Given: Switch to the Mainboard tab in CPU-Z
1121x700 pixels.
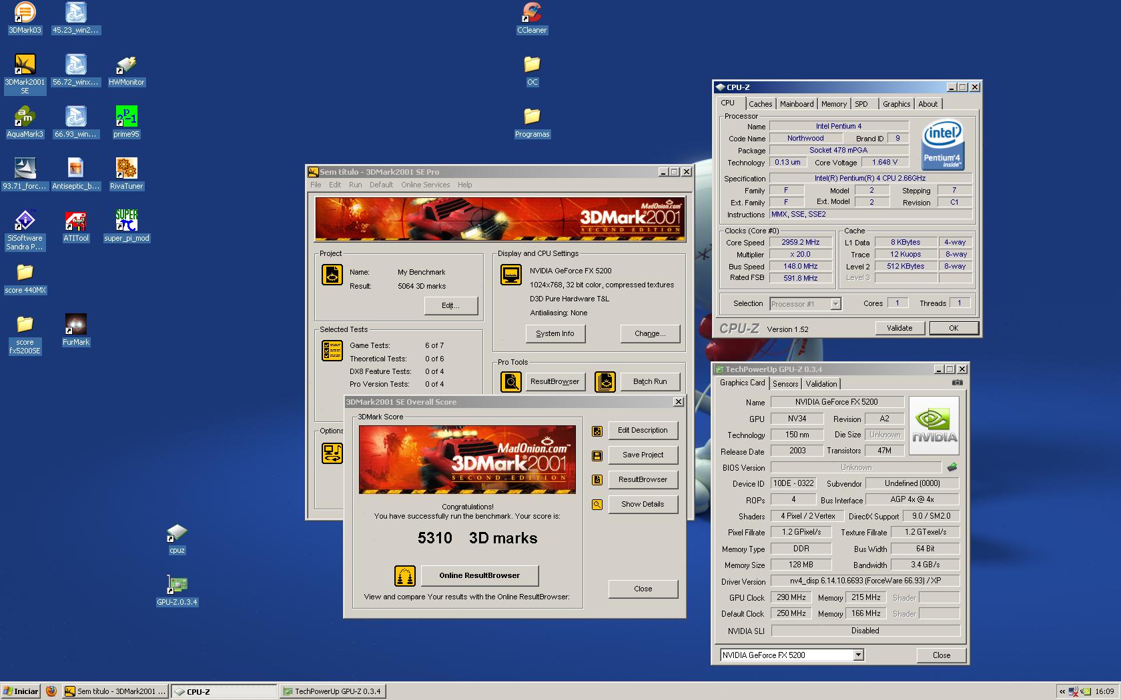Looking at the screenshot, I should click(797, 104).
